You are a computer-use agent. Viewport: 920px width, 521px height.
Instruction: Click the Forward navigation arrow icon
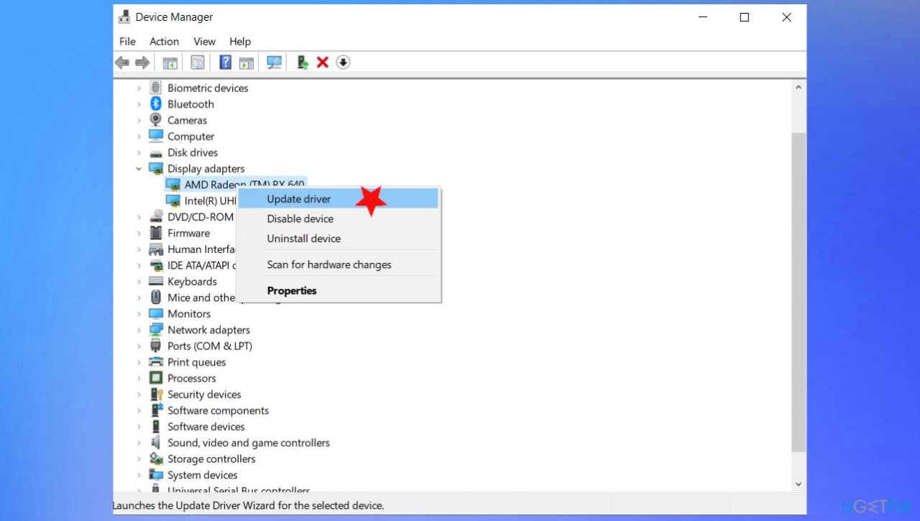142,63
